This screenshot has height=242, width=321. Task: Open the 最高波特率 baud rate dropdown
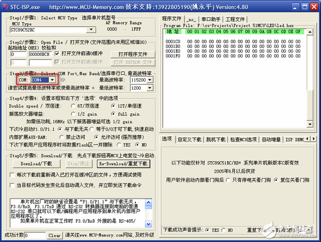pos(150,80)
